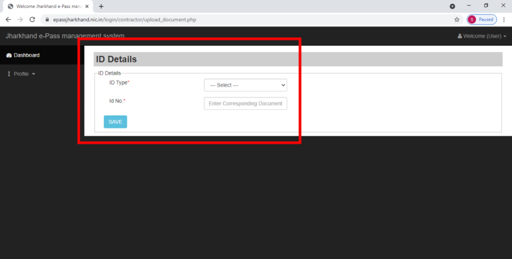Click the Id No. label

[117, 101]
